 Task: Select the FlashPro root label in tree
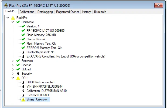22,18
